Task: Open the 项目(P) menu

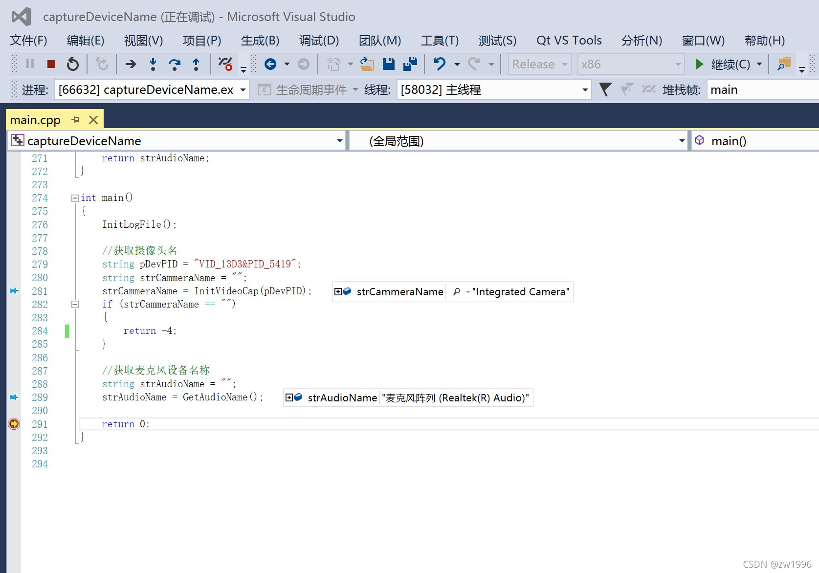Action: click(x=202, y=40)
